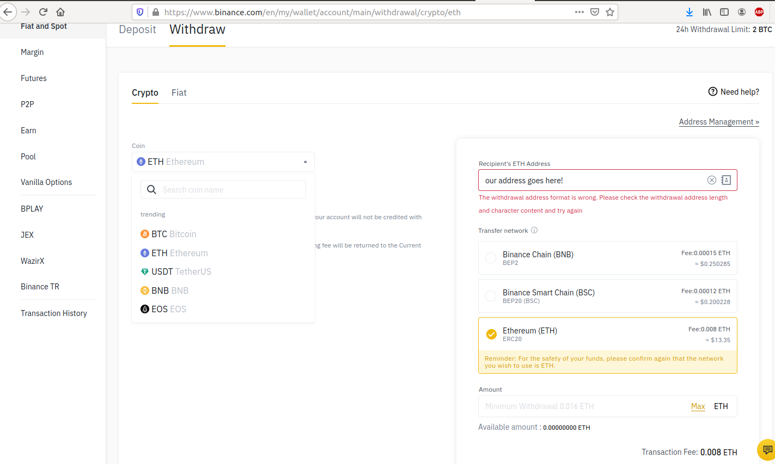The width and height of the screenshot is (775, 464).
Task: Open the chat support bubble icon
Action: pyautogui.click(x=767, y=450)
